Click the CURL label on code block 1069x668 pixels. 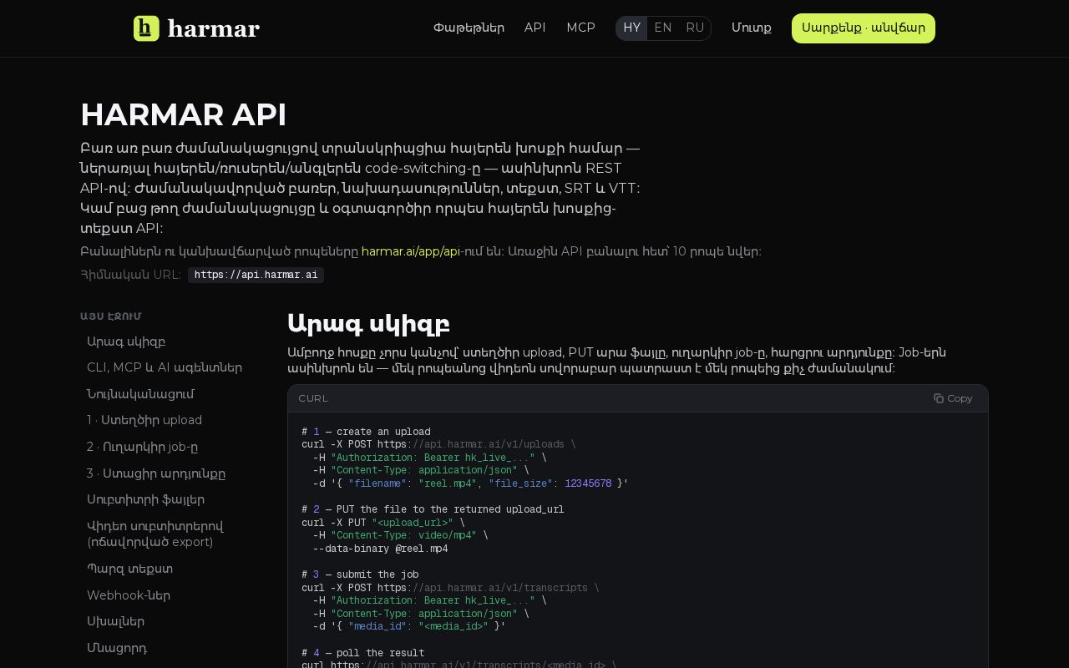click(x=313, y=398)
